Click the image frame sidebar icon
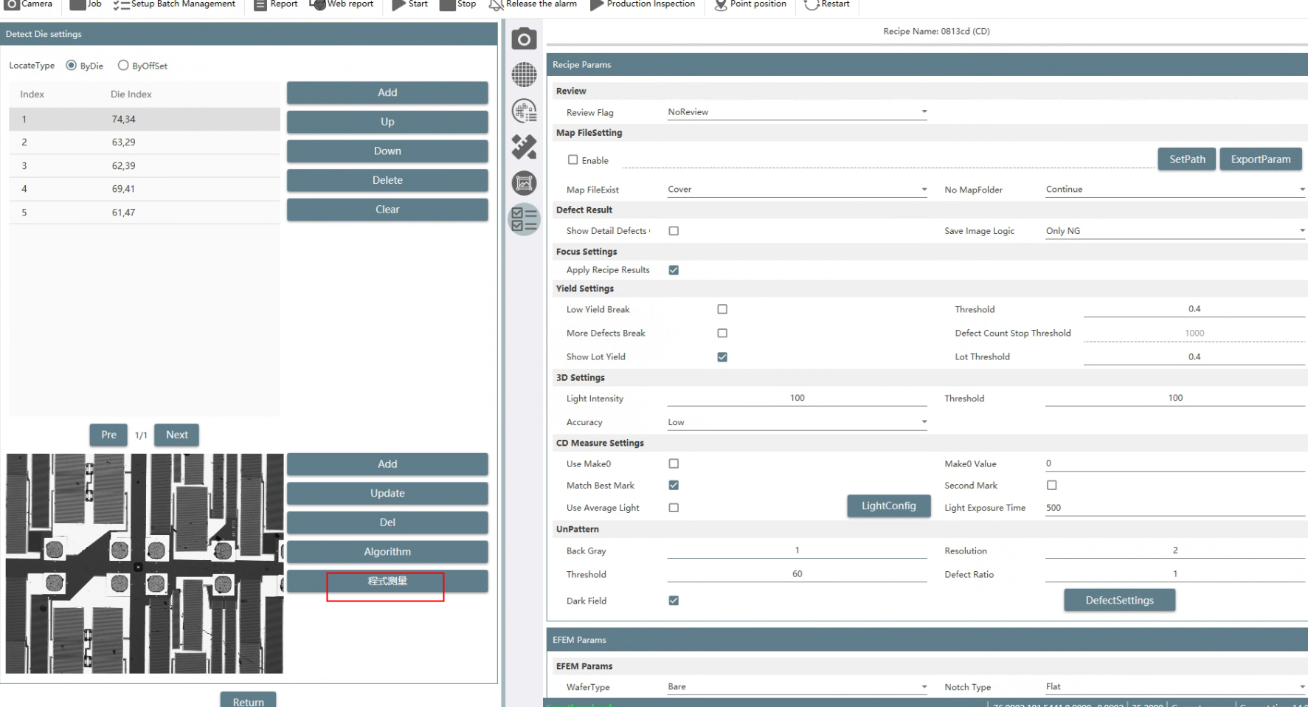The width and height of the screenshot is (1308, 707). 524,183
